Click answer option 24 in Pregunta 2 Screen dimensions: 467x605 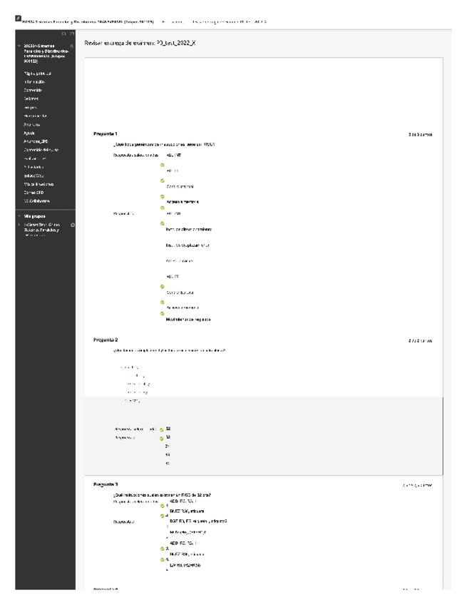click(x=168, y=447)
